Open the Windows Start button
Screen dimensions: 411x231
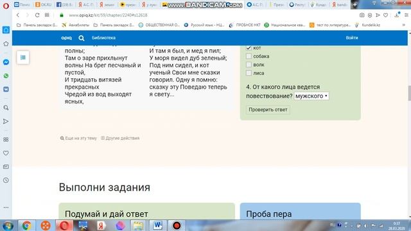coord(8,225)
